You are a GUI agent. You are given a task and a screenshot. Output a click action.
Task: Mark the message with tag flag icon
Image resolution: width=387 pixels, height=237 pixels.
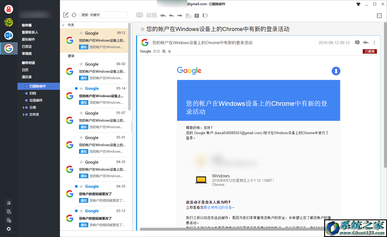205,16
